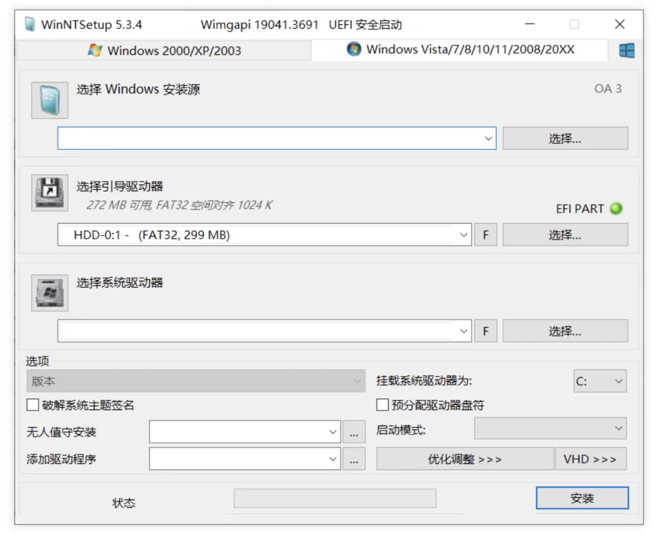The width and height of the screenshot is (660, 533).
Task: Browse for unattended file with ... button
Action: (354, 432)
